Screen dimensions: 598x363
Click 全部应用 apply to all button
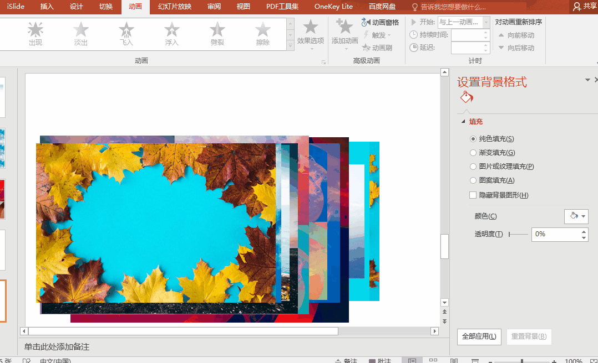point(479,336)
